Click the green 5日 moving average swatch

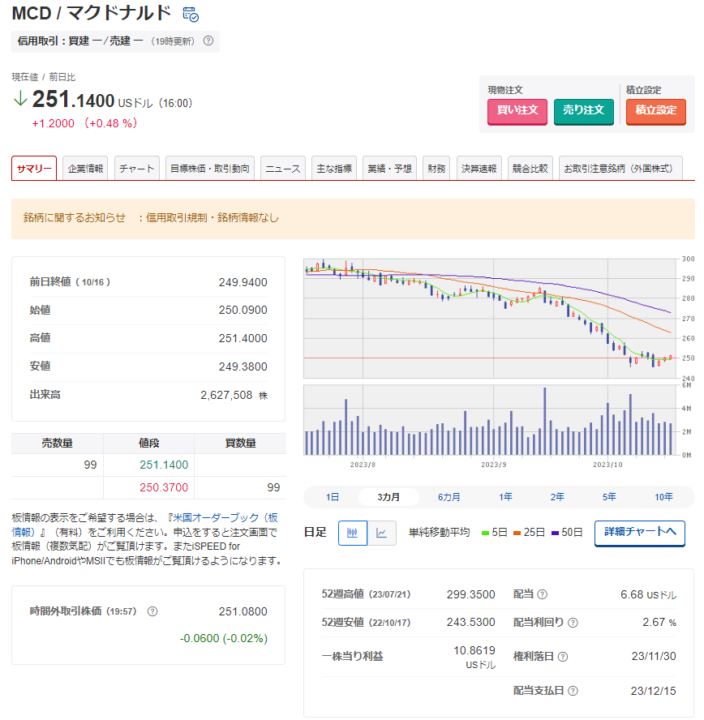tap(485, 533)
